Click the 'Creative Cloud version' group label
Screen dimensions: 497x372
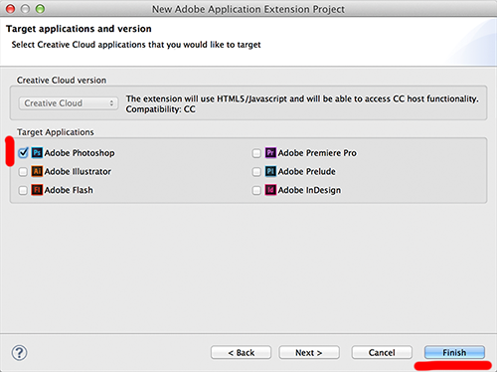point(62,81)
